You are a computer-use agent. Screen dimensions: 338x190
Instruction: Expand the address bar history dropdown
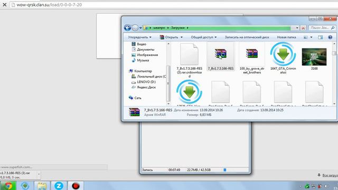(297, 28)
